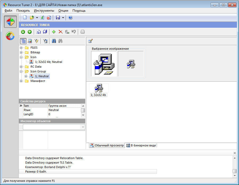This screenshot has width=239, height=185.
Task: Select the Bitmap folder in the tree
Action: [35, 52]
